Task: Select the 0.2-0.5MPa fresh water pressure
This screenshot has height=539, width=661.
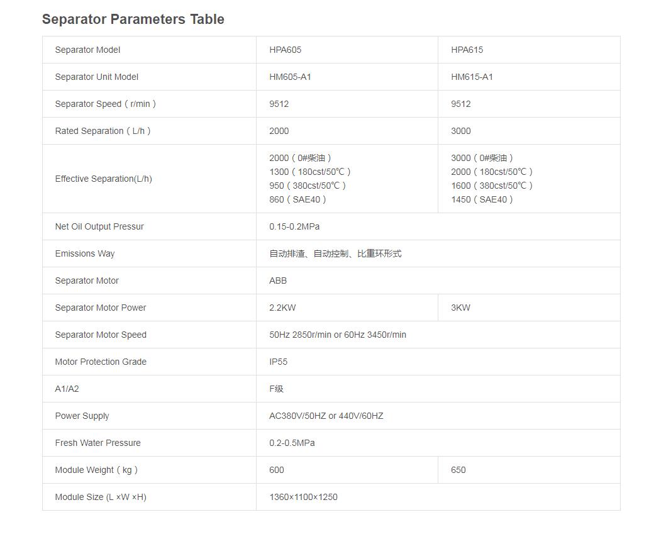Action: 292,443
